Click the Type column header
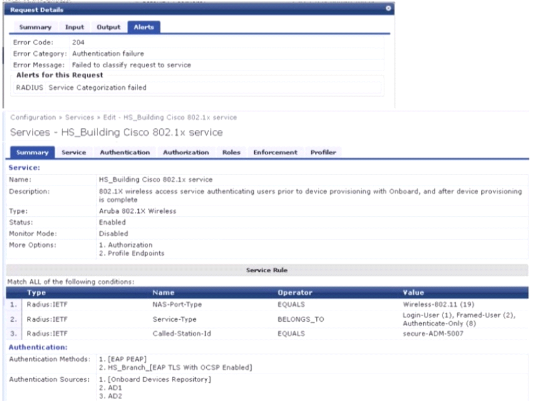This screenshot has height=401, width=535. click(x=36, y=292)
